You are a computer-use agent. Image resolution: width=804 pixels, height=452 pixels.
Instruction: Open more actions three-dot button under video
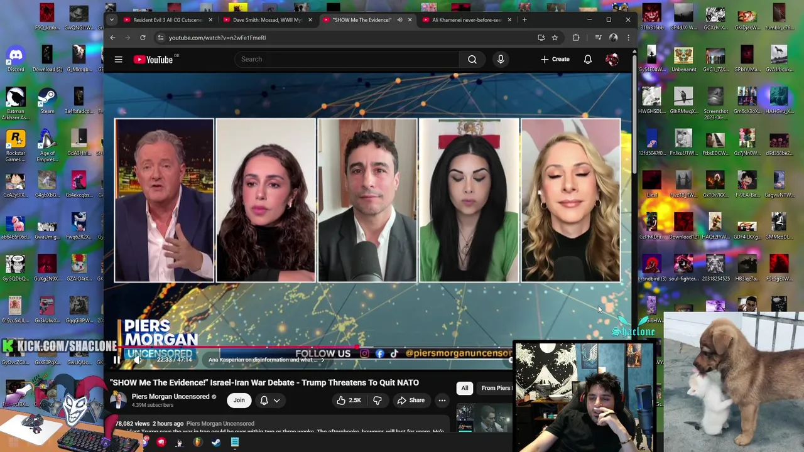point(442,400)
